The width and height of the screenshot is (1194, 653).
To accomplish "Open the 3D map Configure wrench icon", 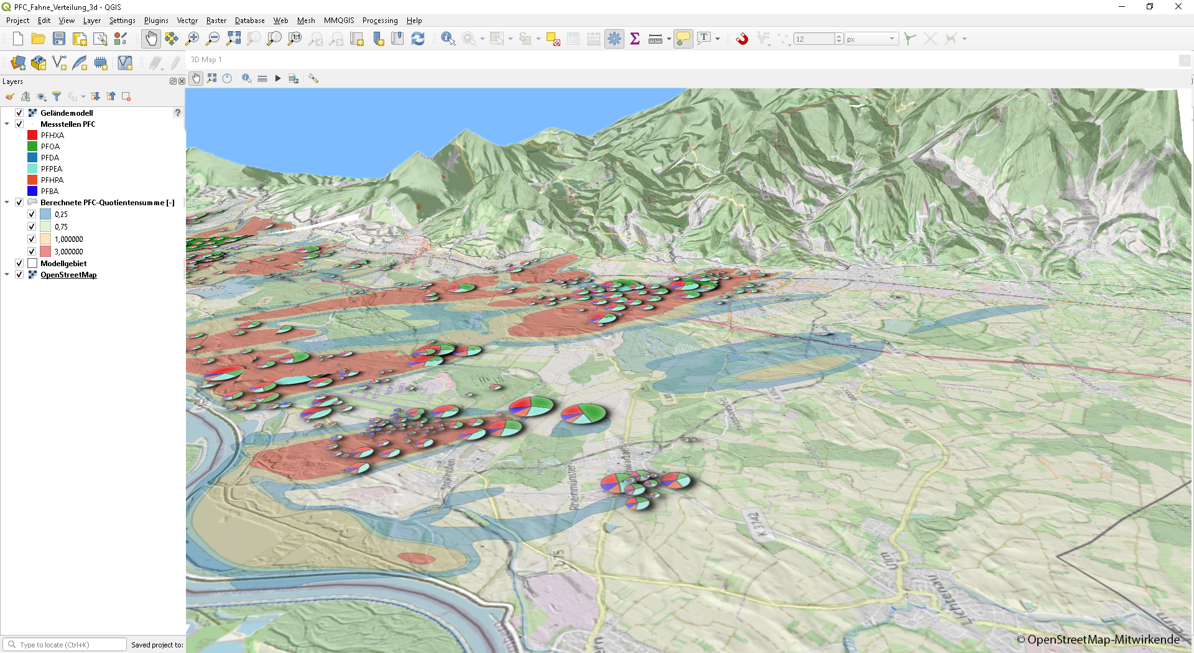I will click(x=313, y=78).
